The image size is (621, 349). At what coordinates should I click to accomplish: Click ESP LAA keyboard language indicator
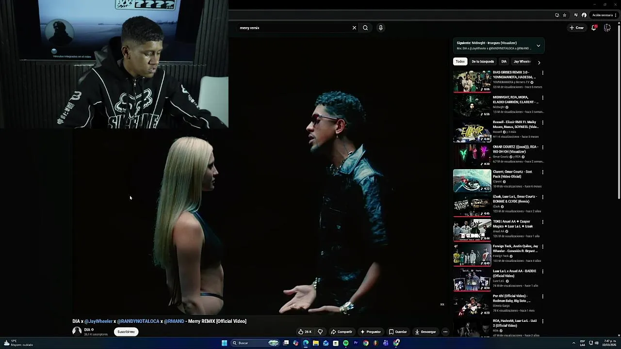pyautogui.click(x=583, y=343)
